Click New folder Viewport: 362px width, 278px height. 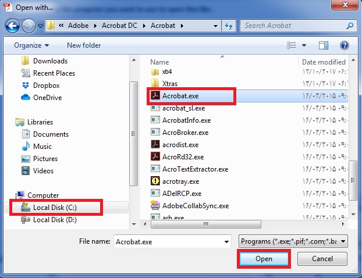tap(84, 45)
